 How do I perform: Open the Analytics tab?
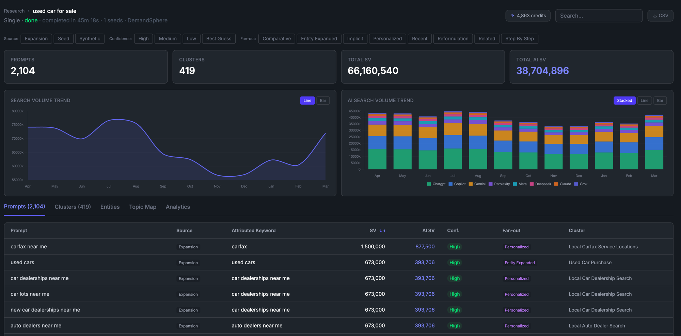177,207
